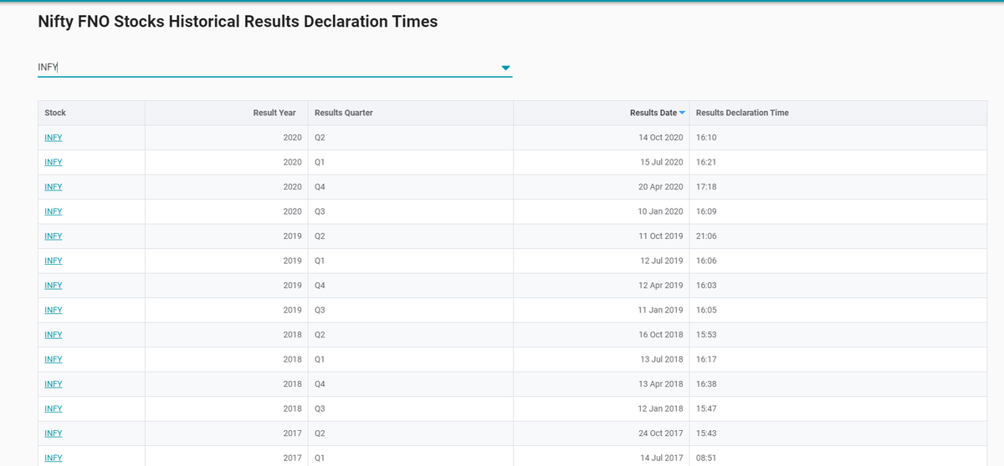Open INFY link in the 12 Jan 2018 row
The height and width of the screenshot is (466, 1004).
tap(54, 408)
